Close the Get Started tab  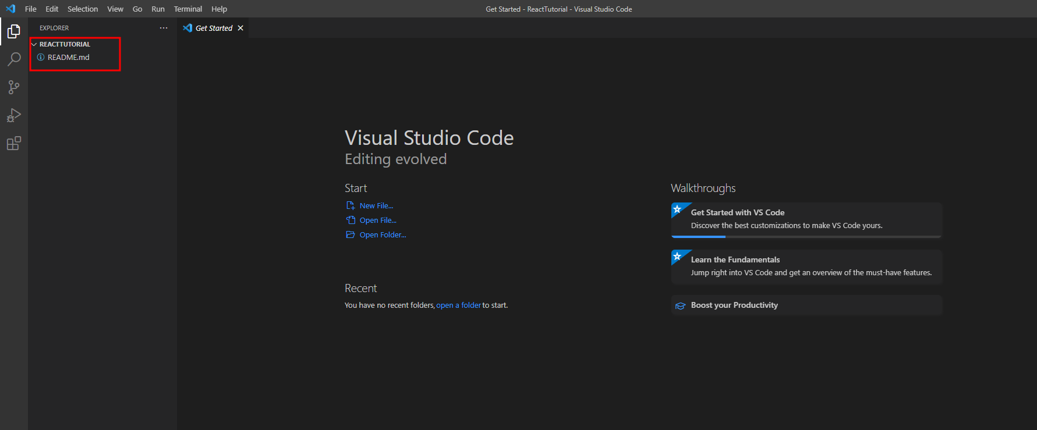coord(240,28)
